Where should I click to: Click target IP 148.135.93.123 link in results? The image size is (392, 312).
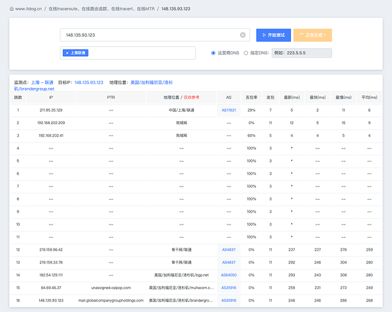[88, 82]
